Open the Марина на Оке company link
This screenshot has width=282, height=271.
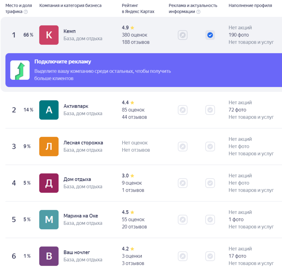point(81,216)
